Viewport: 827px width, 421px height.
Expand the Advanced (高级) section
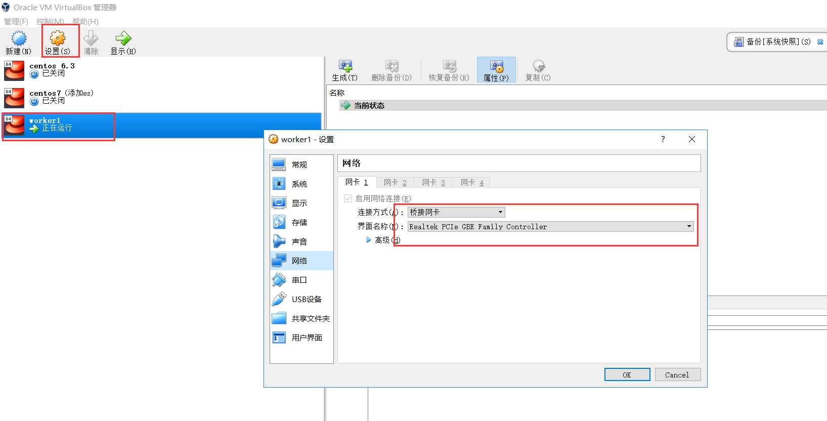click(x=369, y=240)
